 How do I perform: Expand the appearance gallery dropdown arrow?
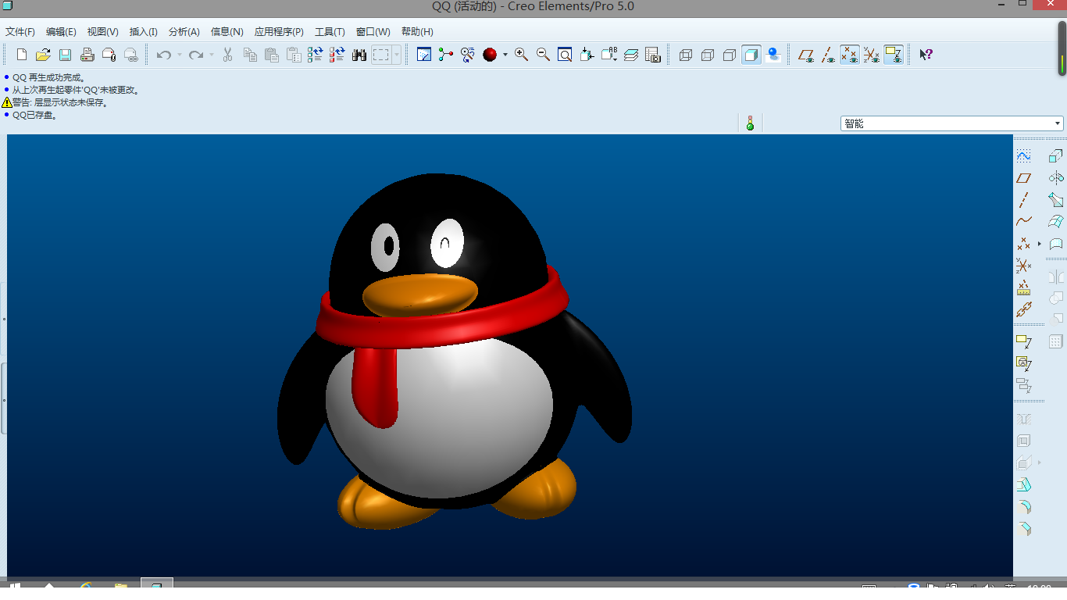coord(505,55)
